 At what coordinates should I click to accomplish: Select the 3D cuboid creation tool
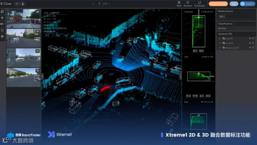coord(2,12)
